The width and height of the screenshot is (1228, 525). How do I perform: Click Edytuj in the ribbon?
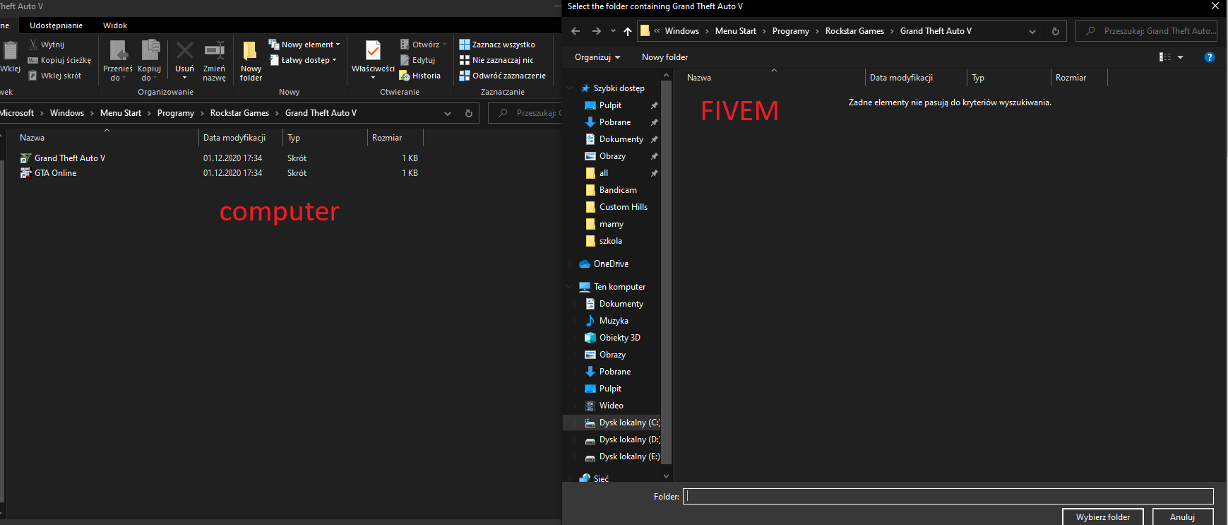pyautogui.click(x=417, y=60)
